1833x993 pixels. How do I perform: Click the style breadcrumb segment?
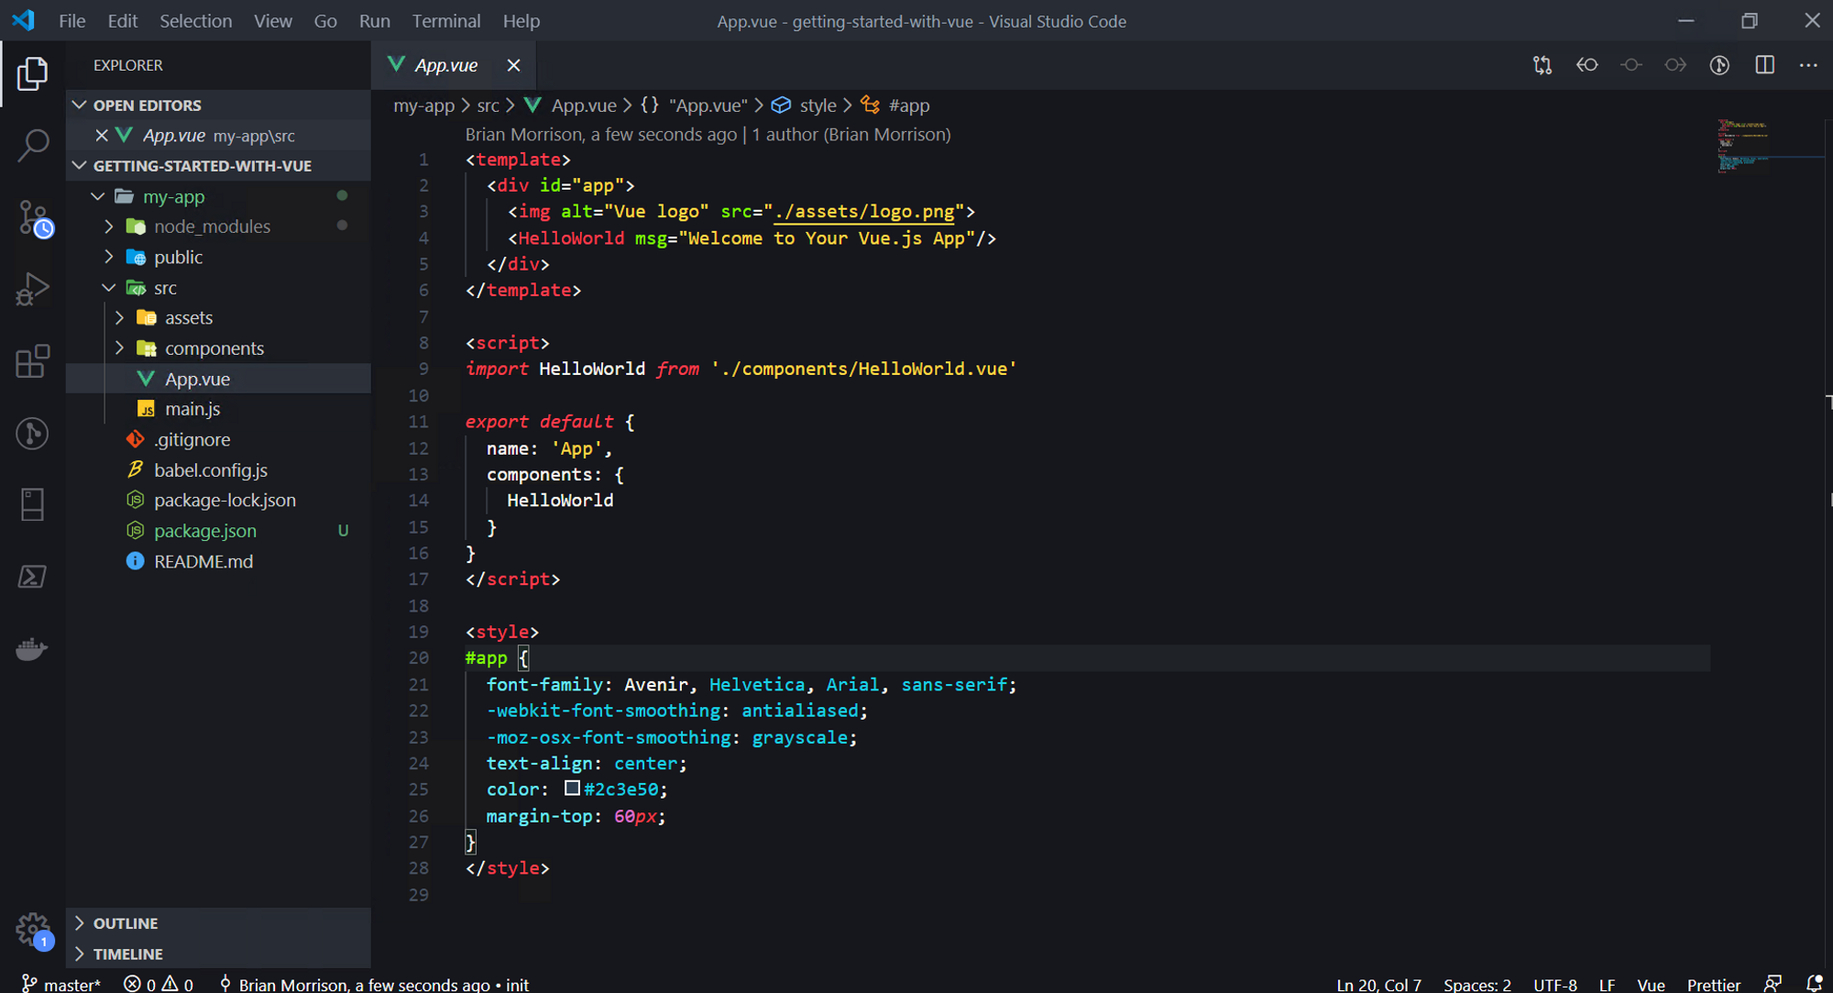point(818,105)
